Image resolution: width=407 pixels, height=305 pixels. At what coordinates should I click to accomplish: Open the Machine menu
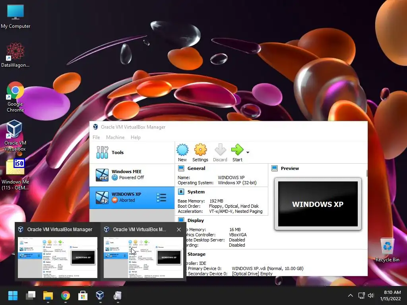pyautogui.click(x=115, y=137)
